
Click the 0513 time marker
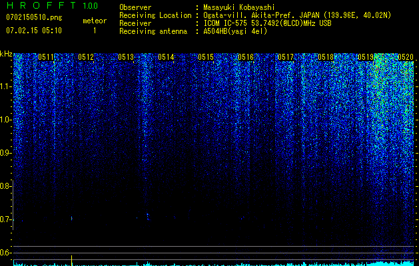[126, 57]
